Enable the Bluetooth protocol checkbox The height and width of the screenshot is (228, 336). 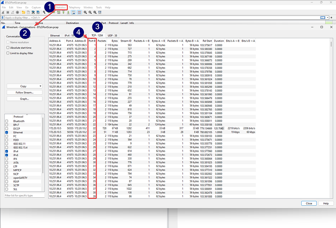point(7,121)
